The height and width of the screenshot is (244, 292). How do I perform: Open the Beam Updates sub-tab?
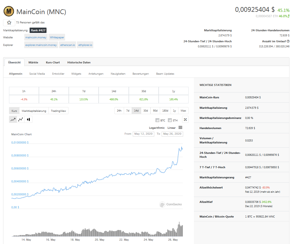165,74
